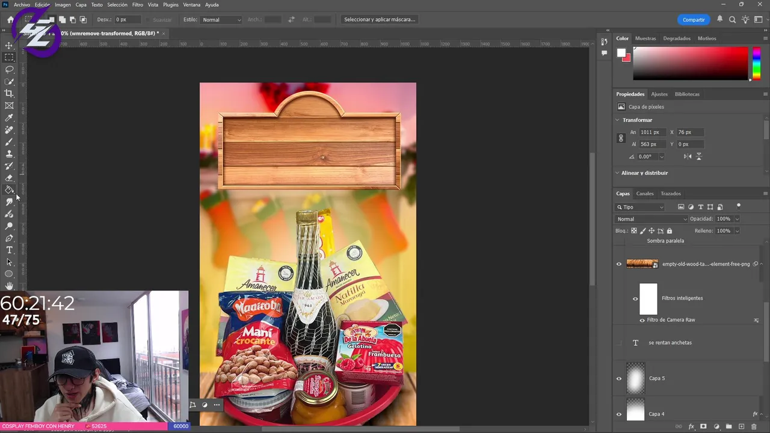Select the History Brush tool
This screenshot has width=770, height=433.
[9, 165]
